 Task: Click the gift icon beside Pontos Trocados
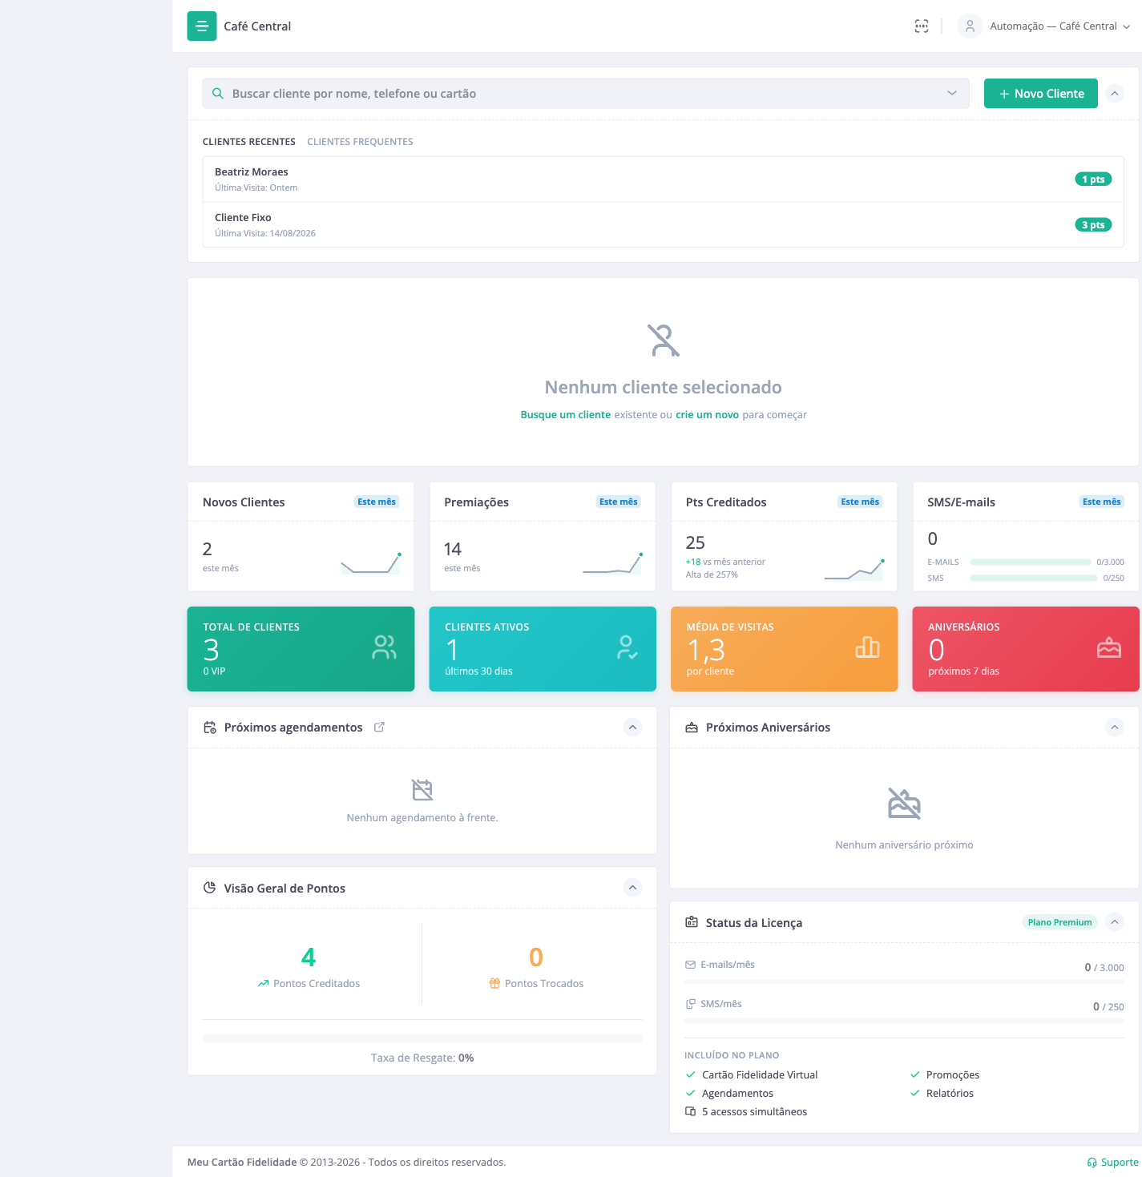494,983
